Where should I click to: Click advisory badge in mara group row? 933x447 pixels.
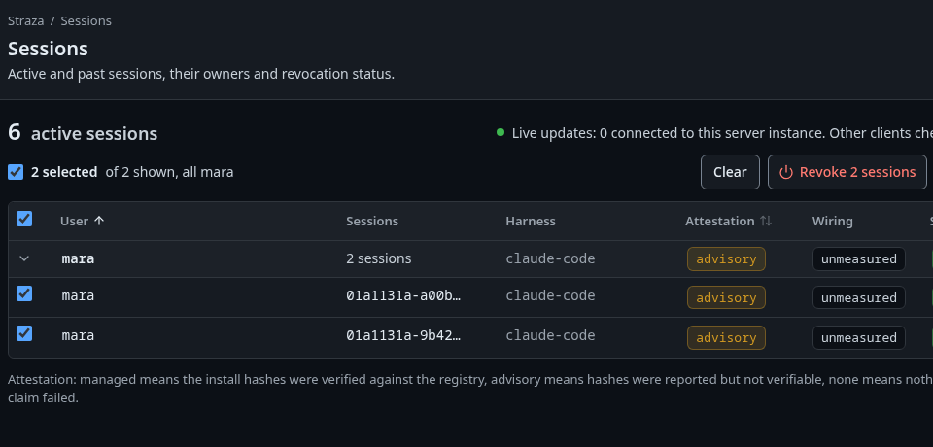[726, 258]
